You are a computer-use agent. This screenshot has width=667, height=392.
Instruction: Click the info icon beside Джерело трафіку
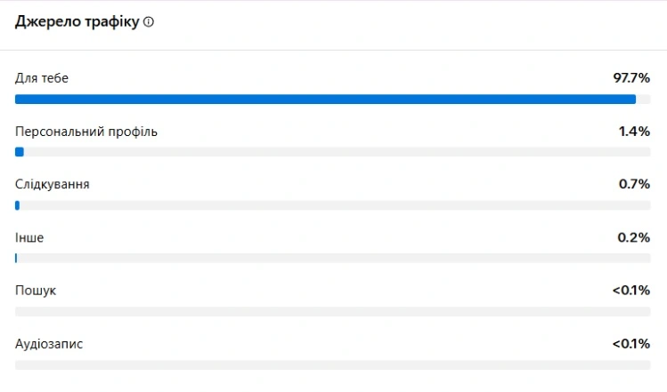coord(149,22)
